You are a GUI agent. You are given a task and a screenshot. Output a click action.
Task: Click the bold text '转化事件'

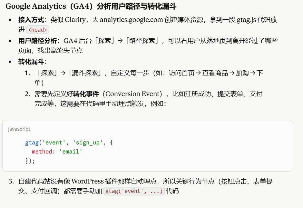(86, 94)
